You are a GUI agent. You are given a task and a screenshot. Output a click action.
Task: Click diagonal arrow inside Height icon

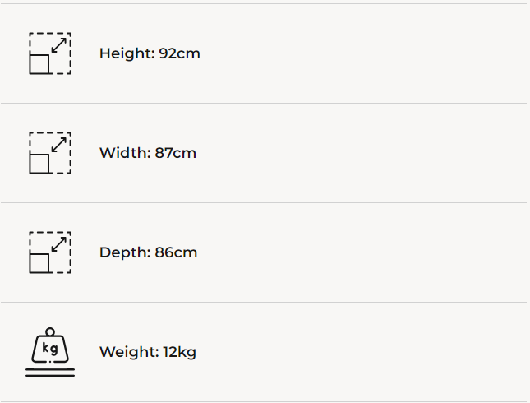click(x=59, y=45)
